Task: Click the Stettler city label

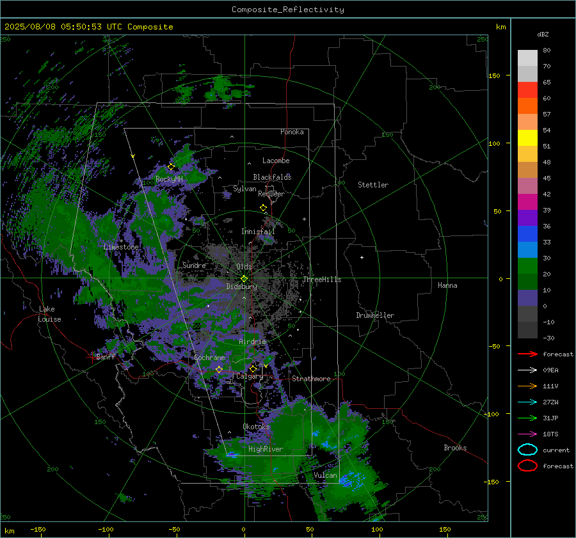Action: (373, 185)
